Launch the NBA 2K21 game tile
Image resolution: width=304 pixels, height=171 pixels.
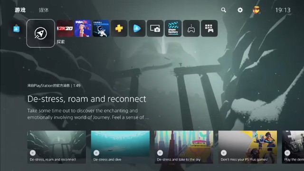[83, 28]
